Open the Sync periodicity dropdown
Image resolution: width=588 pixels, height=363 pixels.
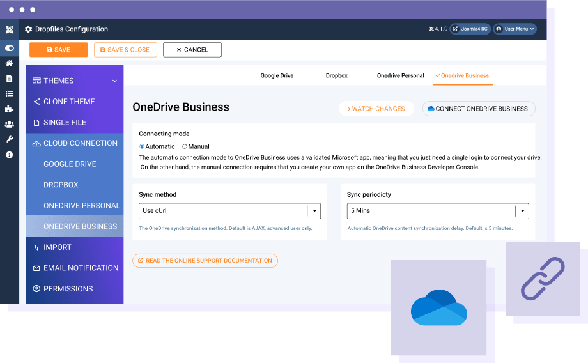[438, 211]
